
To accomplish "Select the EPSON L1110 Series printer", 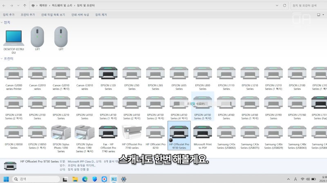I will (226, 78).
